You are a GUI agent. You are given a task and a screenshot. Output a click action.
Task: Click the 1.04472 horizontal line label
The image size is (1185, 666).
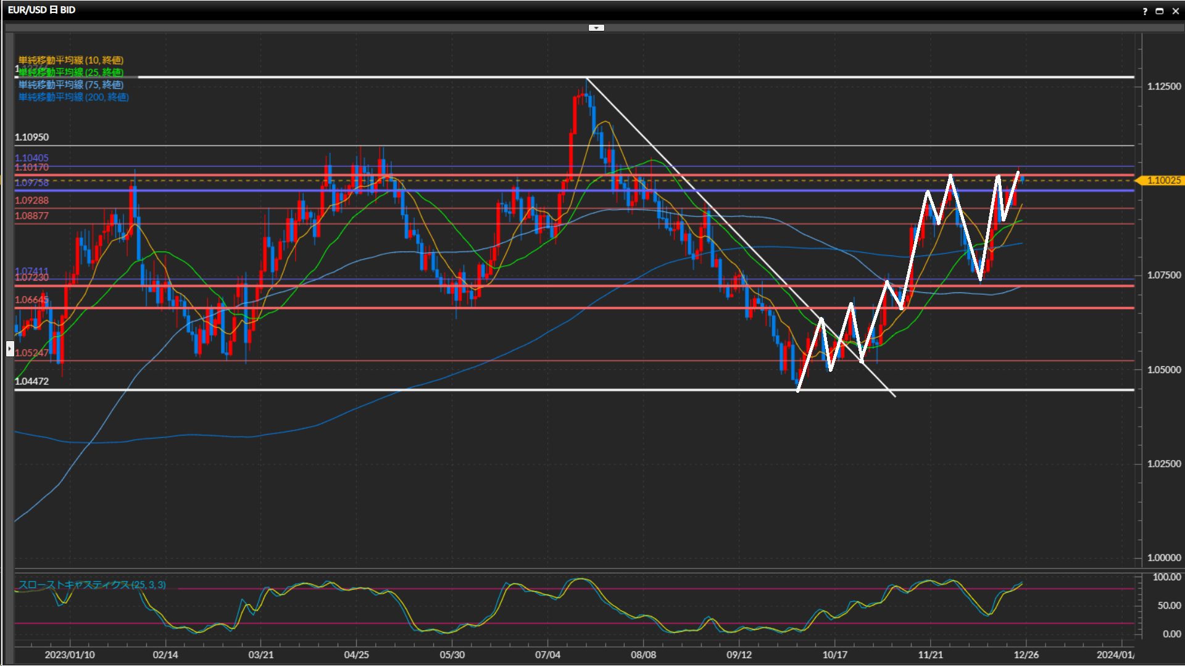(31, 381)
